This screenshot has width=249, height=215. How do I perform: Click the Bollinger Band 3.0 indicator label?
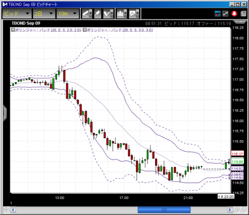pyautogui.click(x=120, y=30)
